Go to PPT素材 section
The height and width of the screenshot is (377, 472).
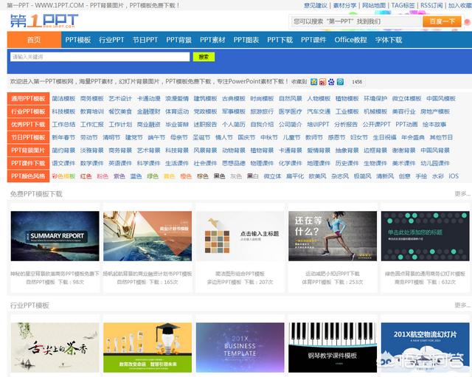tap(212, 40)
